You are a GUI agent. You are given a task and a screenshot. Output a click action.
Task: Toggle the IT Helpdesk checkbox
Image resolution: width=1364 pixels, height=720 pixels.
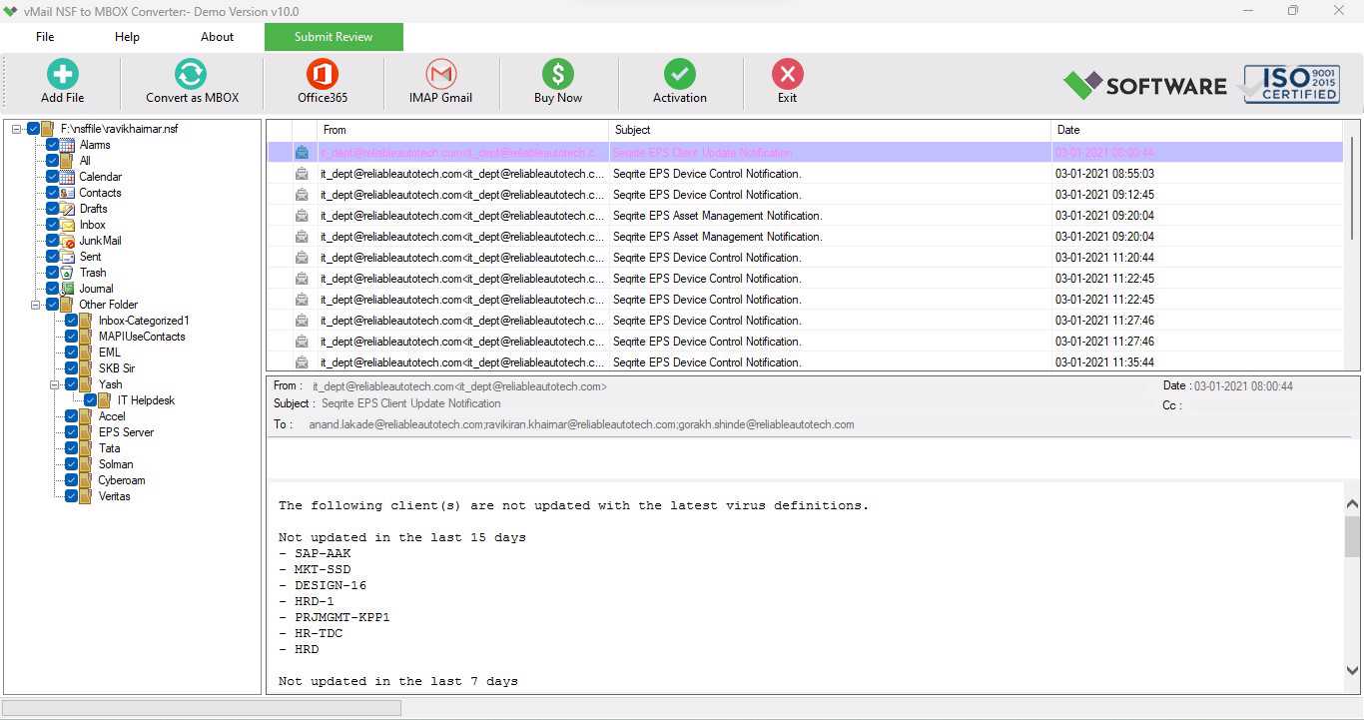tap(90, 400)
